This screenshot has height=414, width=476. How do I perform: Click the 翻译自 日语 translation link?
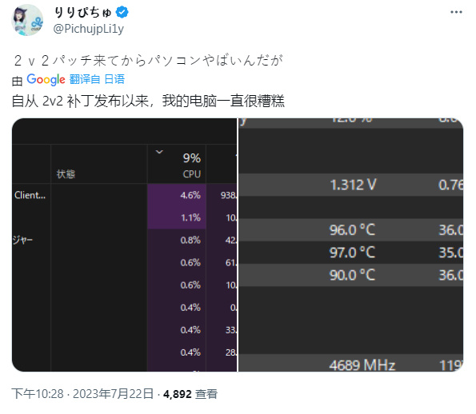[97, 79]
